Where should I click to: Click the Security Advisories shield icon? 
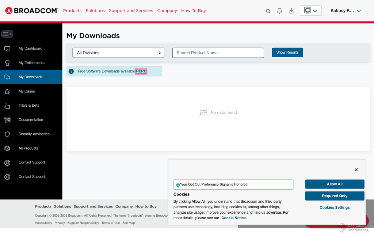pos(7,134)
